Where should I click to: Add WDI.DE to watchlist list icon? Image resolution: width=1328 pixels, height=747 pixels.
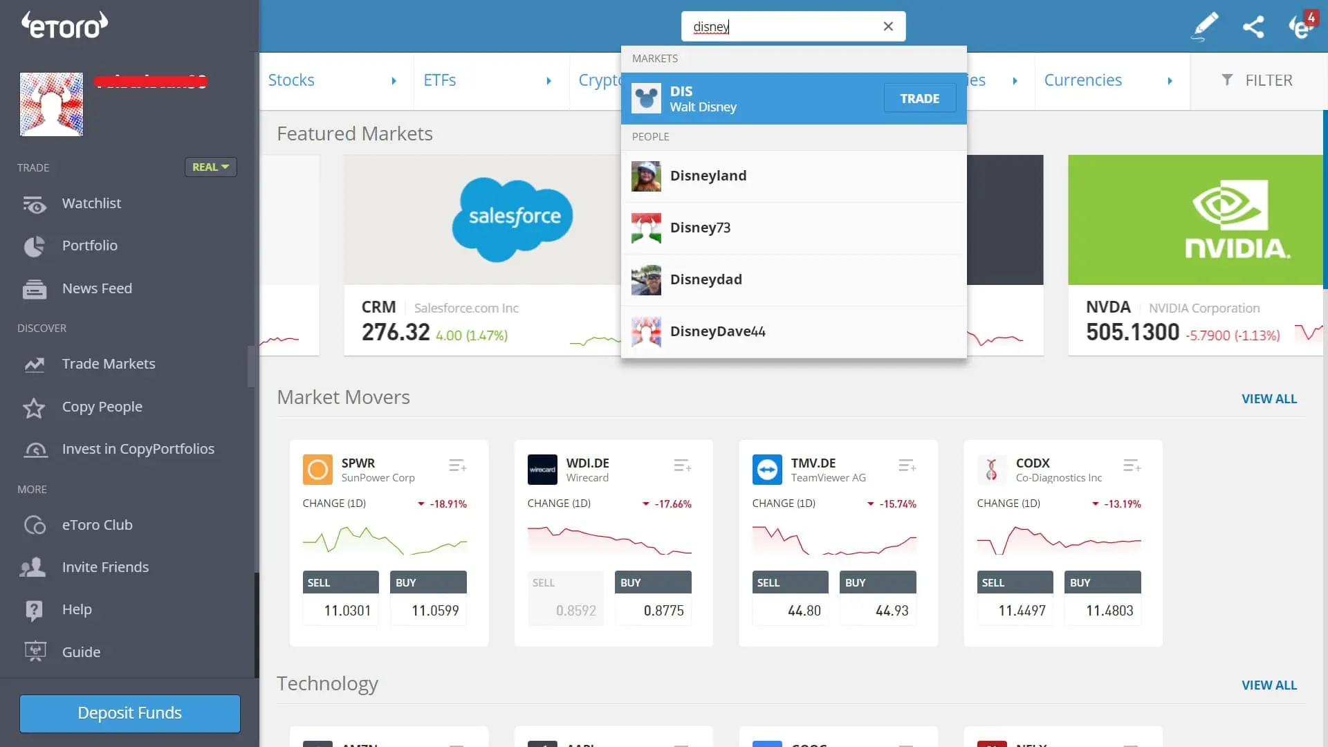pyautogui.click(x=682, y=465)
